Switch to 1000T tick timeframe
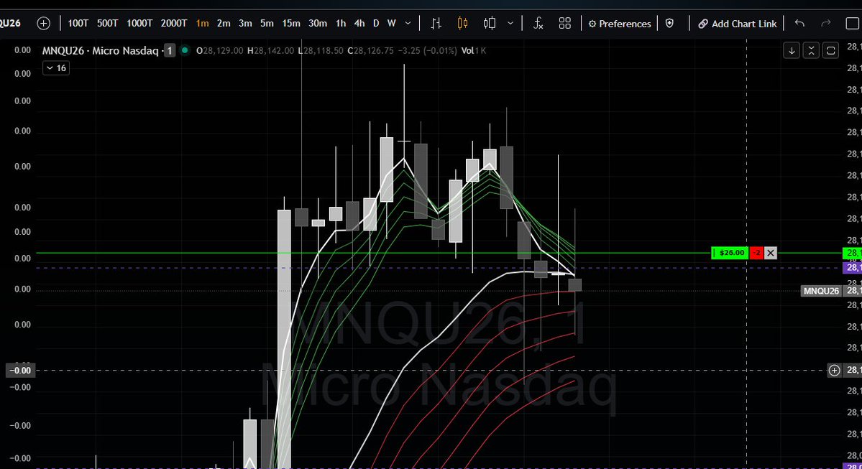This screenshot has height=469, width=862. tap(139, 23)
